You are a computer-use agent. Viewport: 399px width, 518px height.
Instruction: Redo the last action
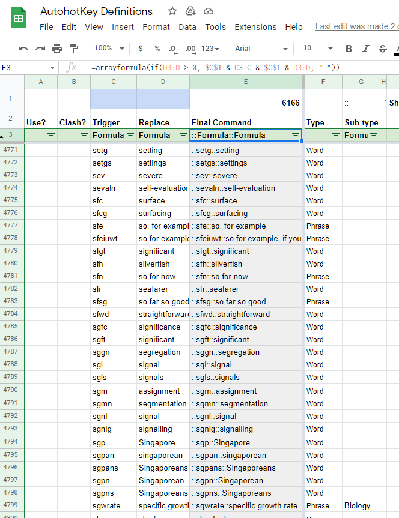pyautogui.click(x=40, y=49)
